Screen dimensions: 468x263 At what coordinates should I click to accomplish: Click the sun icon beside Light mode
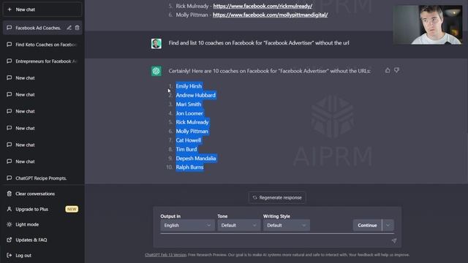click(10, 224)
